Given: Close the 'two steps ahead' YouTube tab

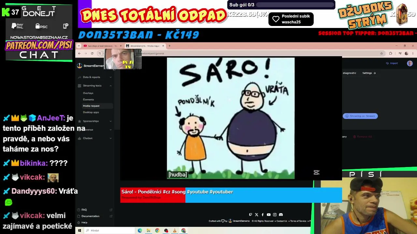Looking at the screenshot, I should tap(121, 46).
